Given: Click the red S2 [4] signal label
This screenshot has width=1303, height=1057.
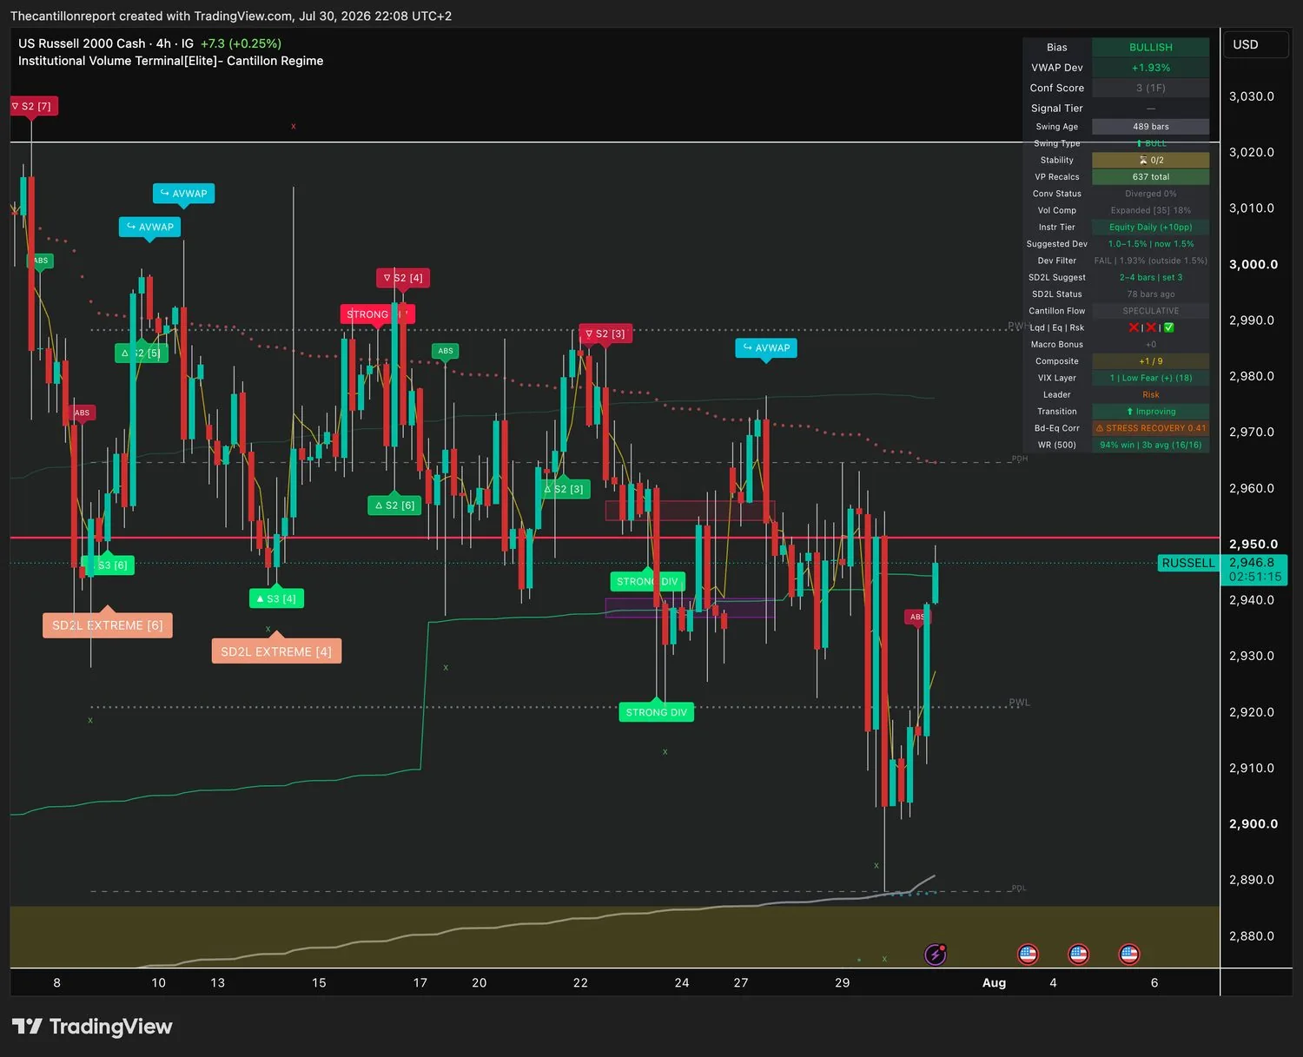Looking at the screenshot, I should [x=403, y=278].
